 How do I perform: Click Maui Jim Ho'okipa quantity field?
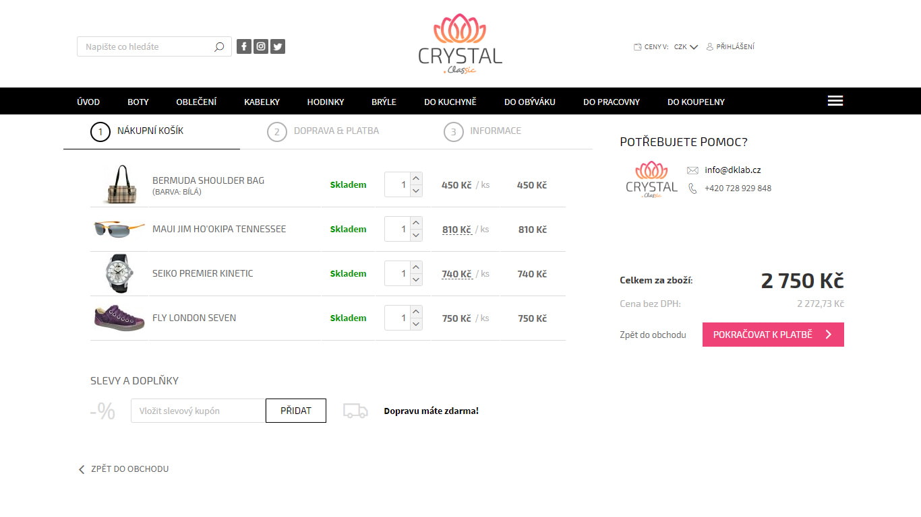[397, 229]
